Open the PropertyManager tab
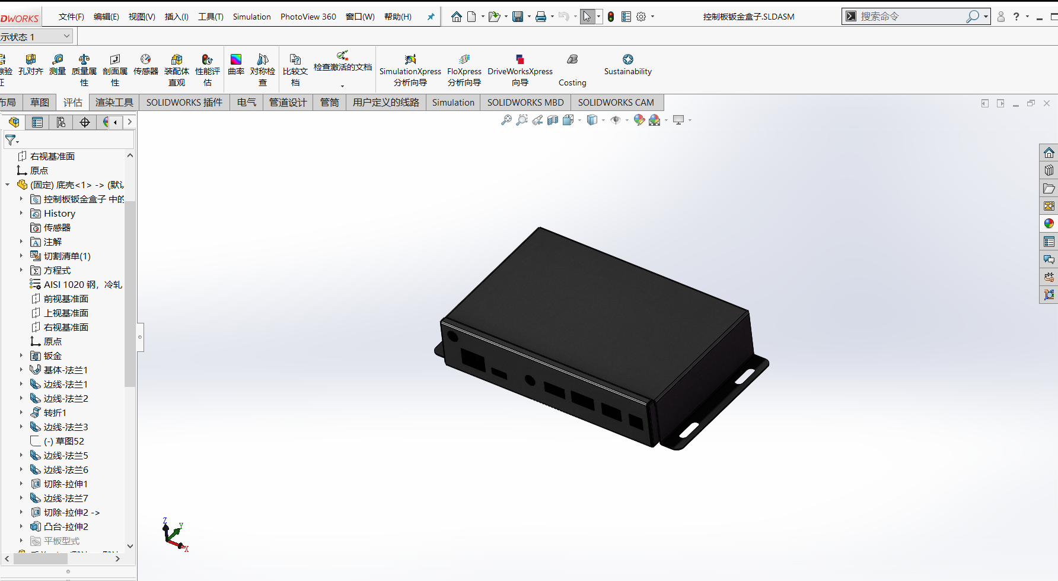 37,122
